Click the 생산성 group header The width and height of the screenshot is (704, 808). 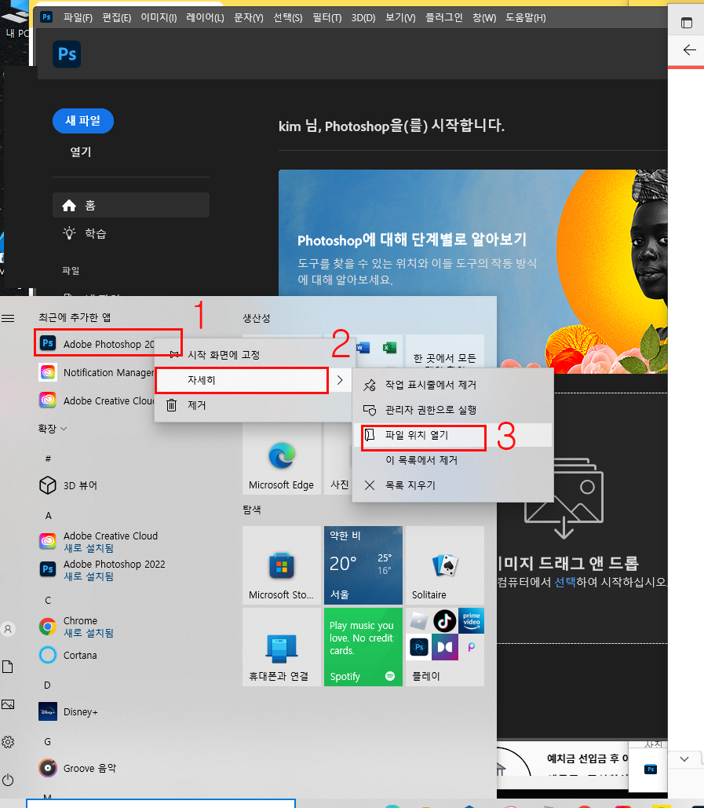(257, 318)
